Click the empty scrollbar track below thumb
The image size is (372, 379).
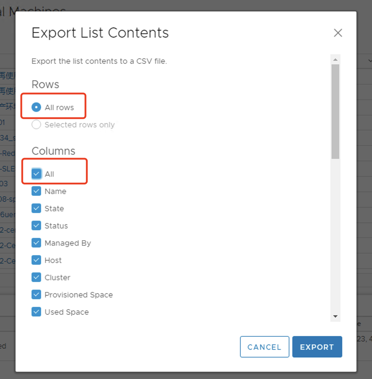pos(335,235)
